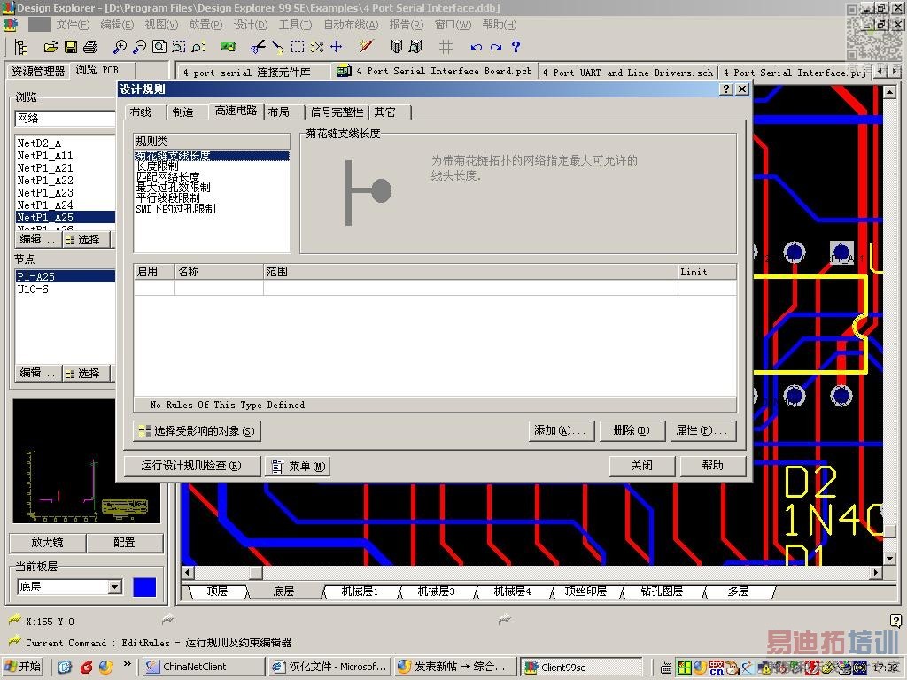Click the 开始 Start button on taskbar
Image resolution: width=907 pixels, height=680 pixels.
tap(24, 667)
